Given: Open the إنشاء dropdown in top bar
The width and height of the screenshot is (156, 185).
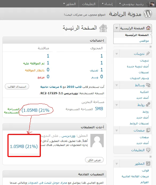Looking at the screenshot, I should (x=107, y=4).
